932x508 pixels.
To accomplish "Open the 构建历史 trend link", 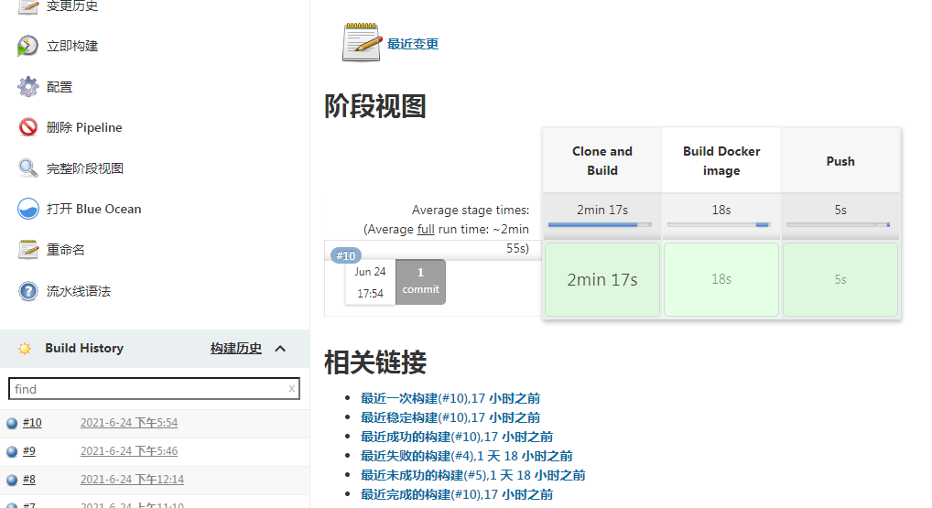I will pos(236,348).
